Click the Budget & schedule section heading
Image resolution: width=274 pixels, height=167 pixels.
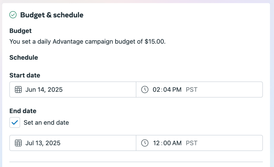[x=52, y=15]
